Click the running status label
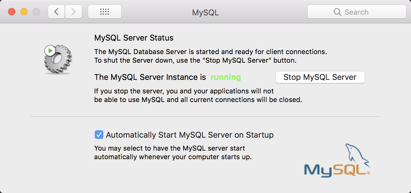Viewport: 411px width, 193px height. click(225, 77)
